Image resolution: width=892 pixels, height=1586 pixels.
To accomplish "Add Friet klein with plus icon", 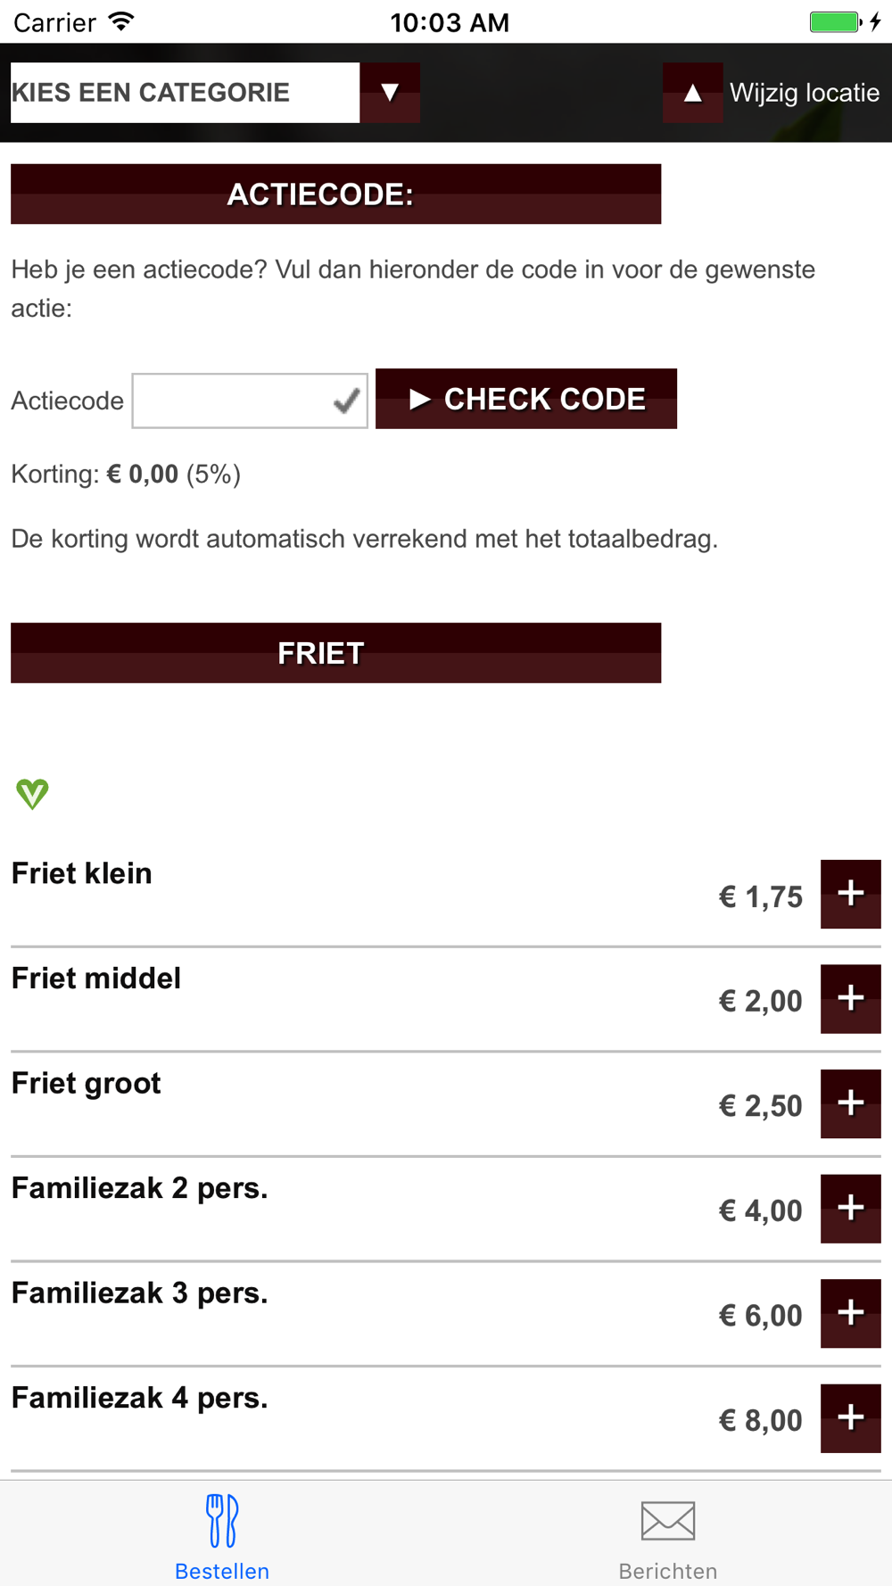I will (851, 894).
